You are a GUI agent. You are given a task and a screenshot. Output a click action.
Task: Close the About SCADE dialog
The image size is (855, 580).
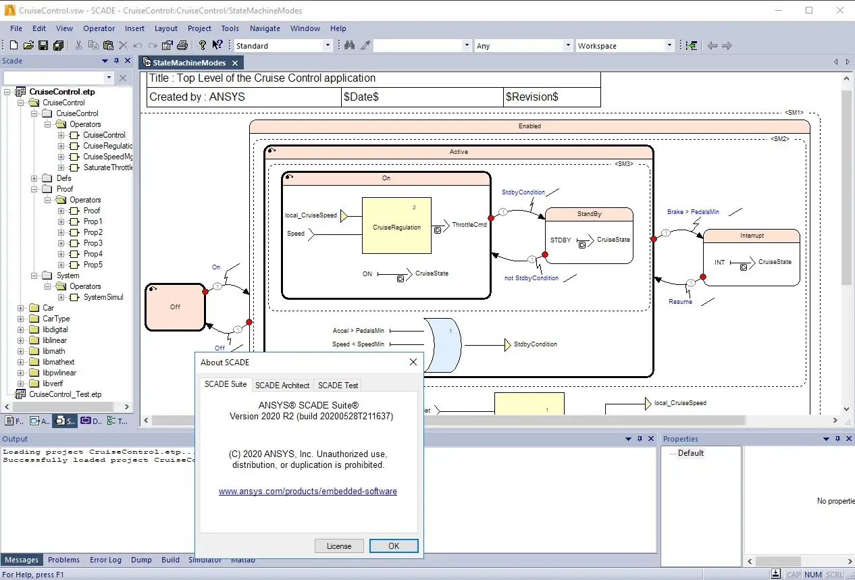point(413,362)
